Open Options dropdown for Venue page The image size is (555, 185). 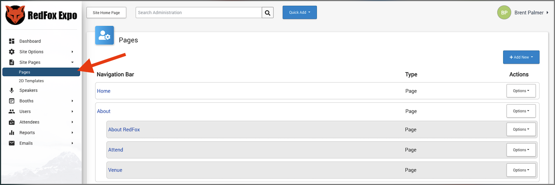(521, 170)
